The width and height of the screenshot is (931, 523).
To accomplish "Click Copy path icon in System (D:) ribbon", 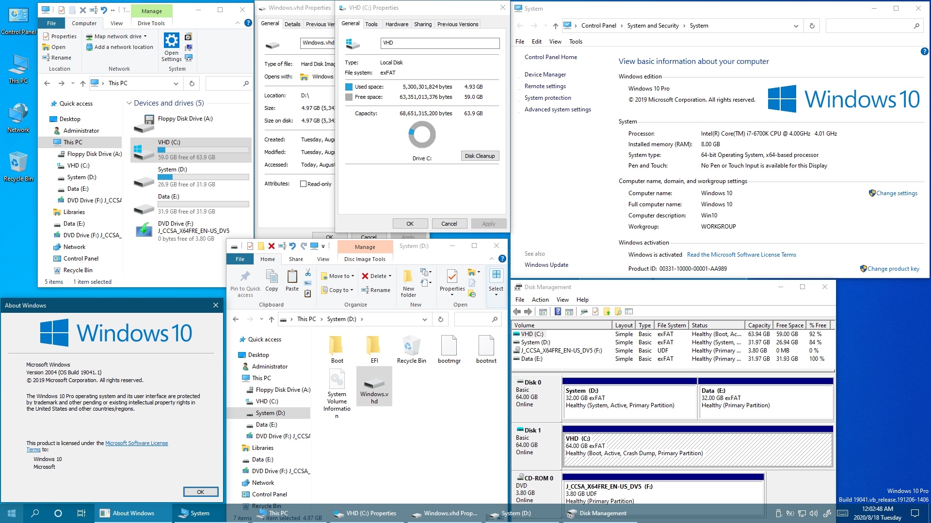I will click(308, 283).
